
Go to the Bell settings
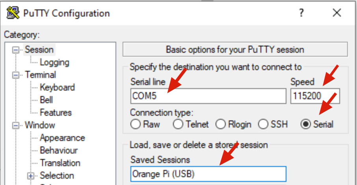[46, 100]
